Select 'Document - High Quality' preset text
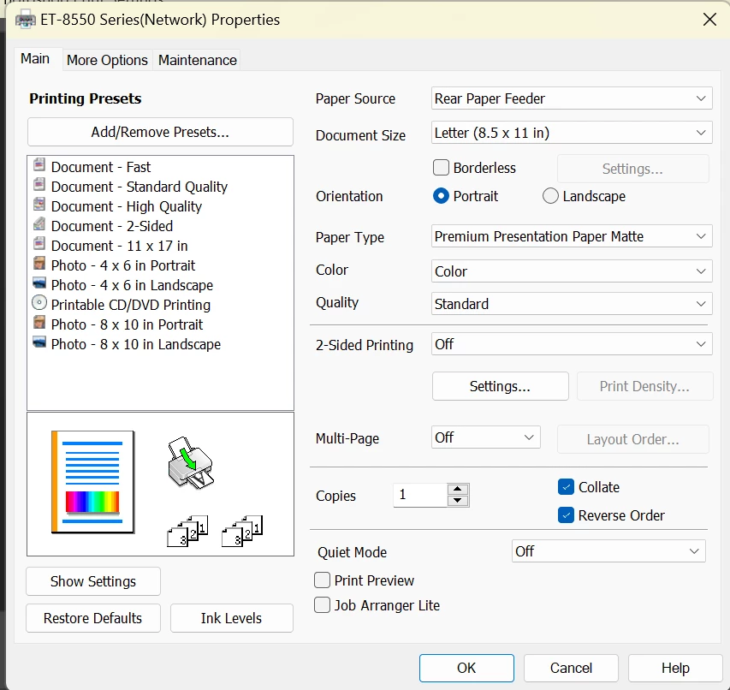Screen dimensions: 730x690 (127, 206)
